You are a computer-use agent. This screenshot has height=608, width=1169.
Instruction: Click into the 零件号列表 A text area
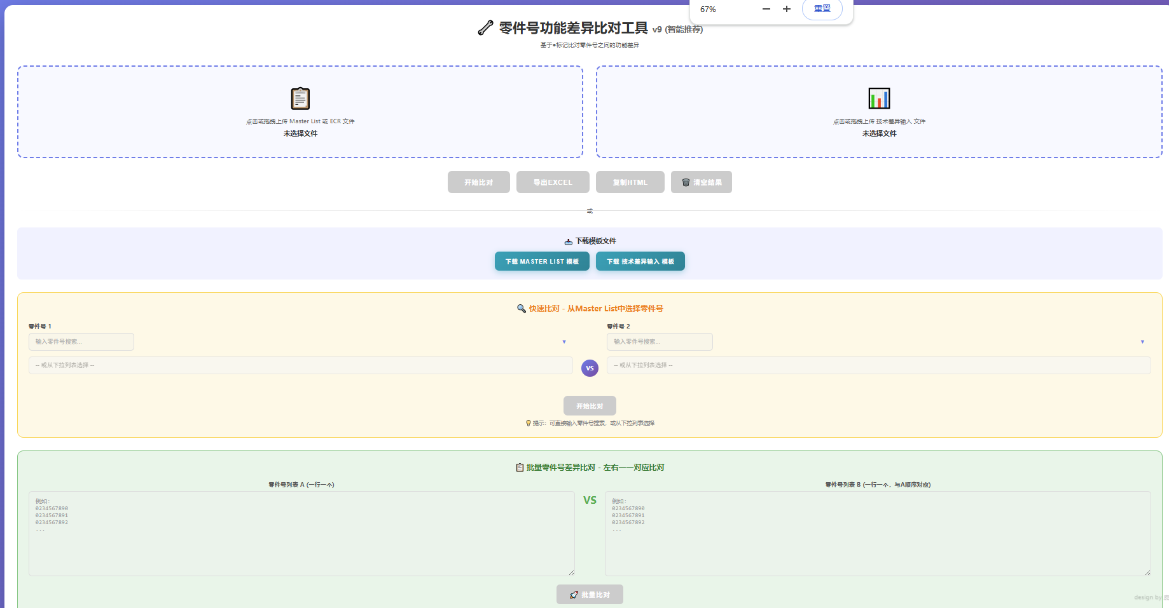301,534
